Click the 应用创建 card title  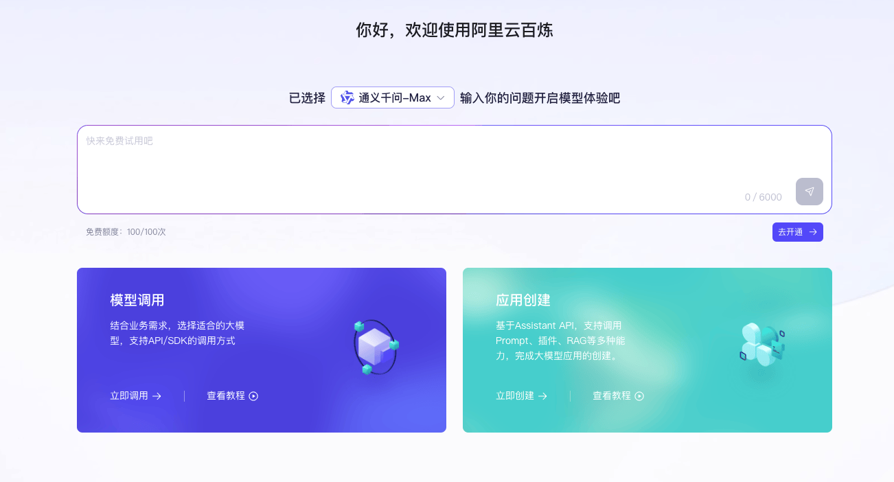pos(523,300)
